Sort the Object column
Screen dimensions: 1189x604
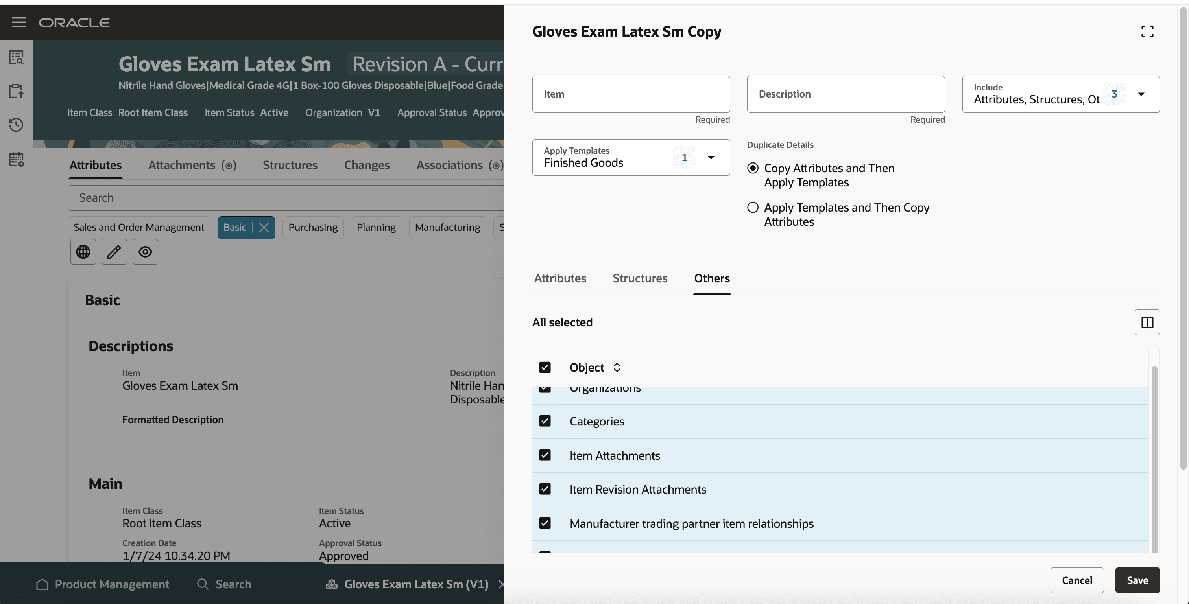point(617,367)
